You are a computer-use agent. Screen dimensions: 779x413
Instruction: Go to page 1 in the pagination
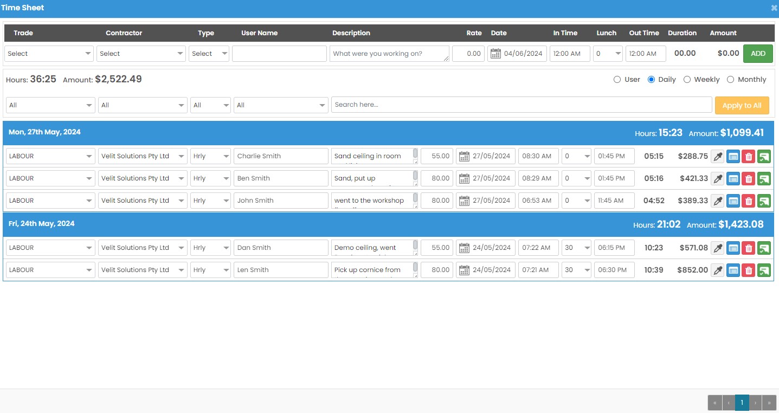(x=742, y=403)
